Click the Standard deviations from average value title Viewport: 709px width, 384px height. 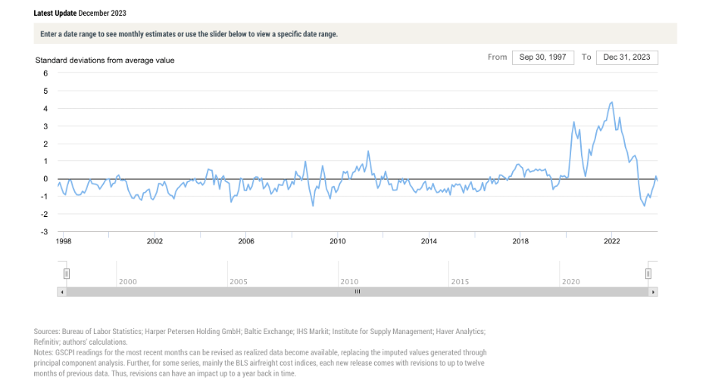click(x=105, y=60)
